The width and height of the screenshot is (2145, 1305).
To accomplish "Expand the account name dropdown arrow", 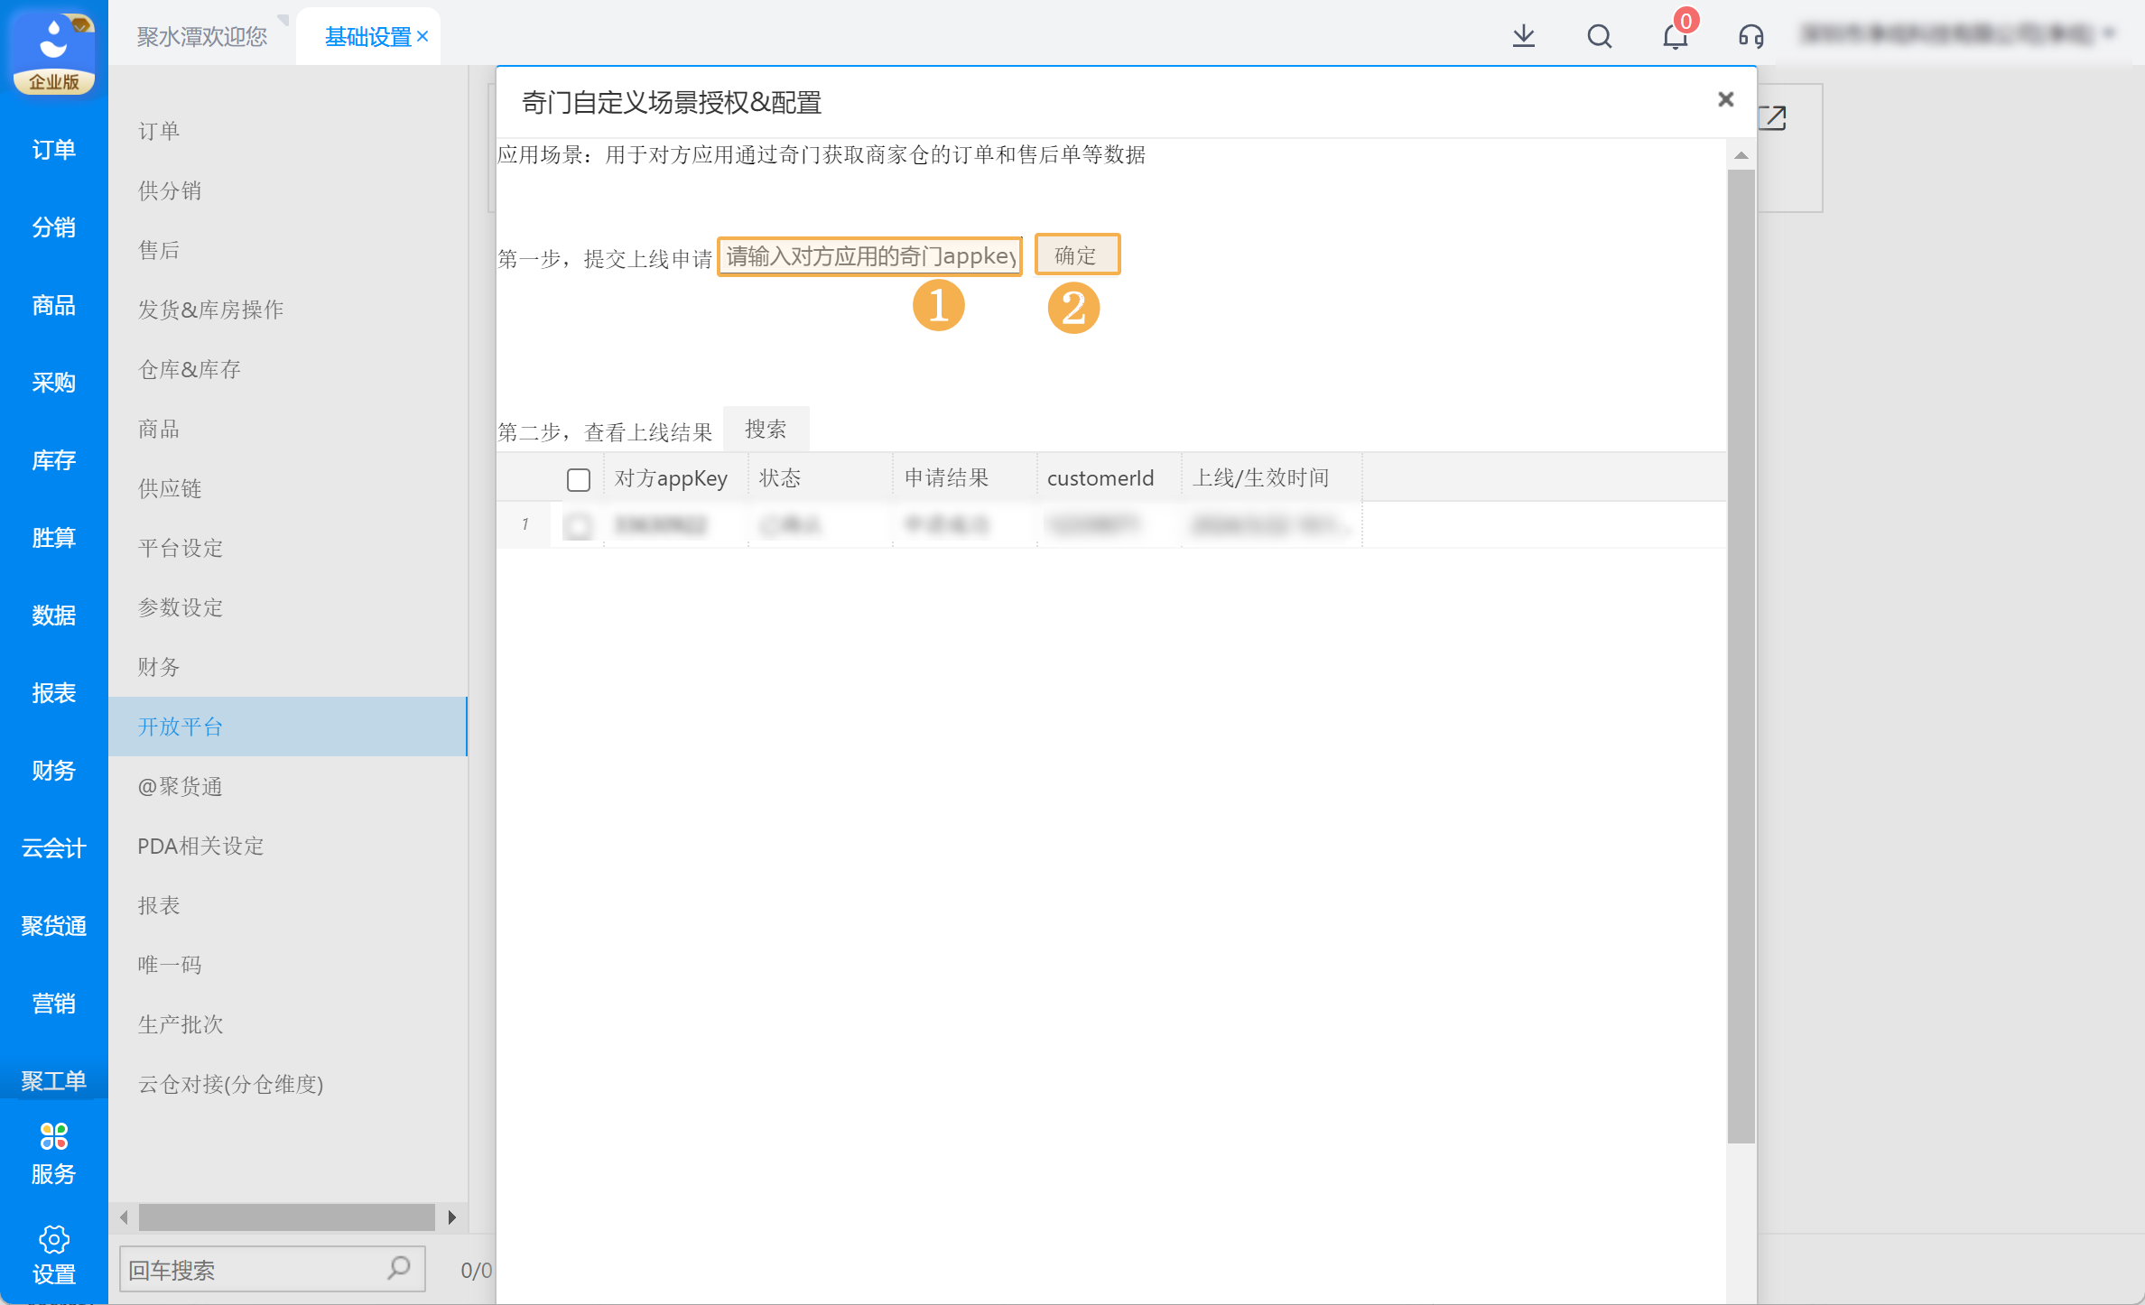I will coord(2110,34).
